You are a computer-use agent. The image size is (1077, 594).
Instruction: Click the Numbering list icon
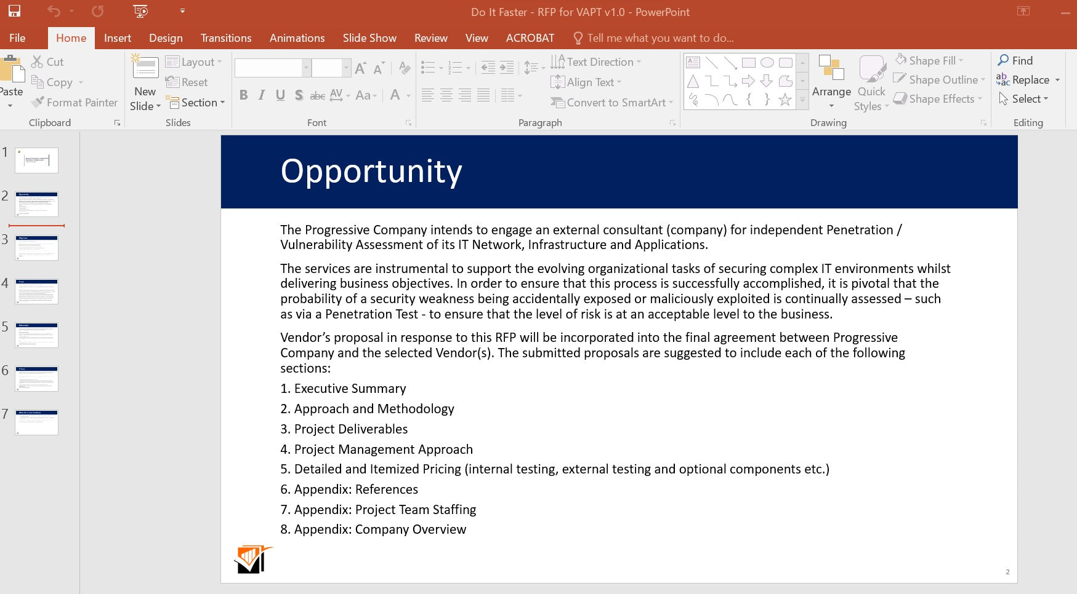(455, 68)
